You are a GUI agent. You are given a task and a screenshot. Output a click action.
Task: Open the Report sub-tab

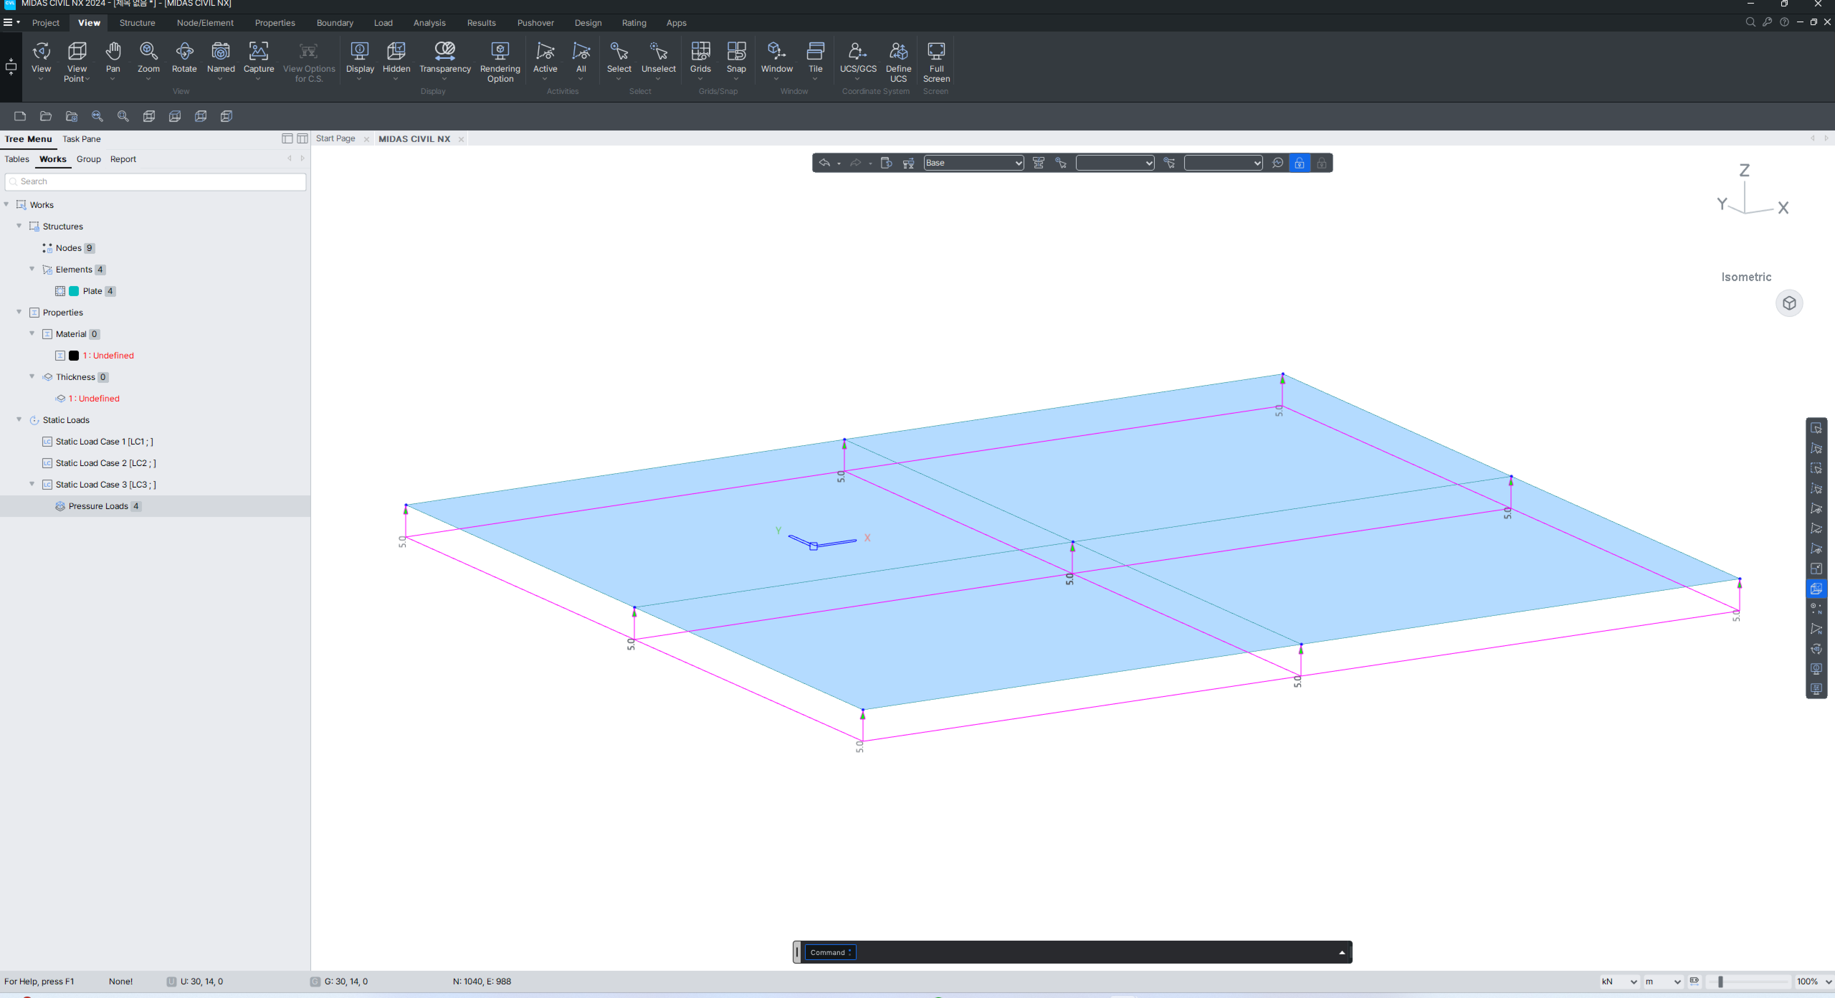click(123, 159)
